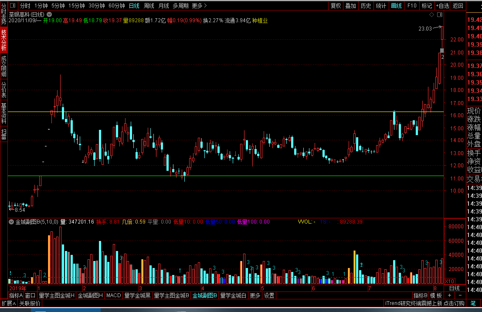Select the 15分钟 period
The height and width of the screenshot is (312, 482).
click(77, 6)
